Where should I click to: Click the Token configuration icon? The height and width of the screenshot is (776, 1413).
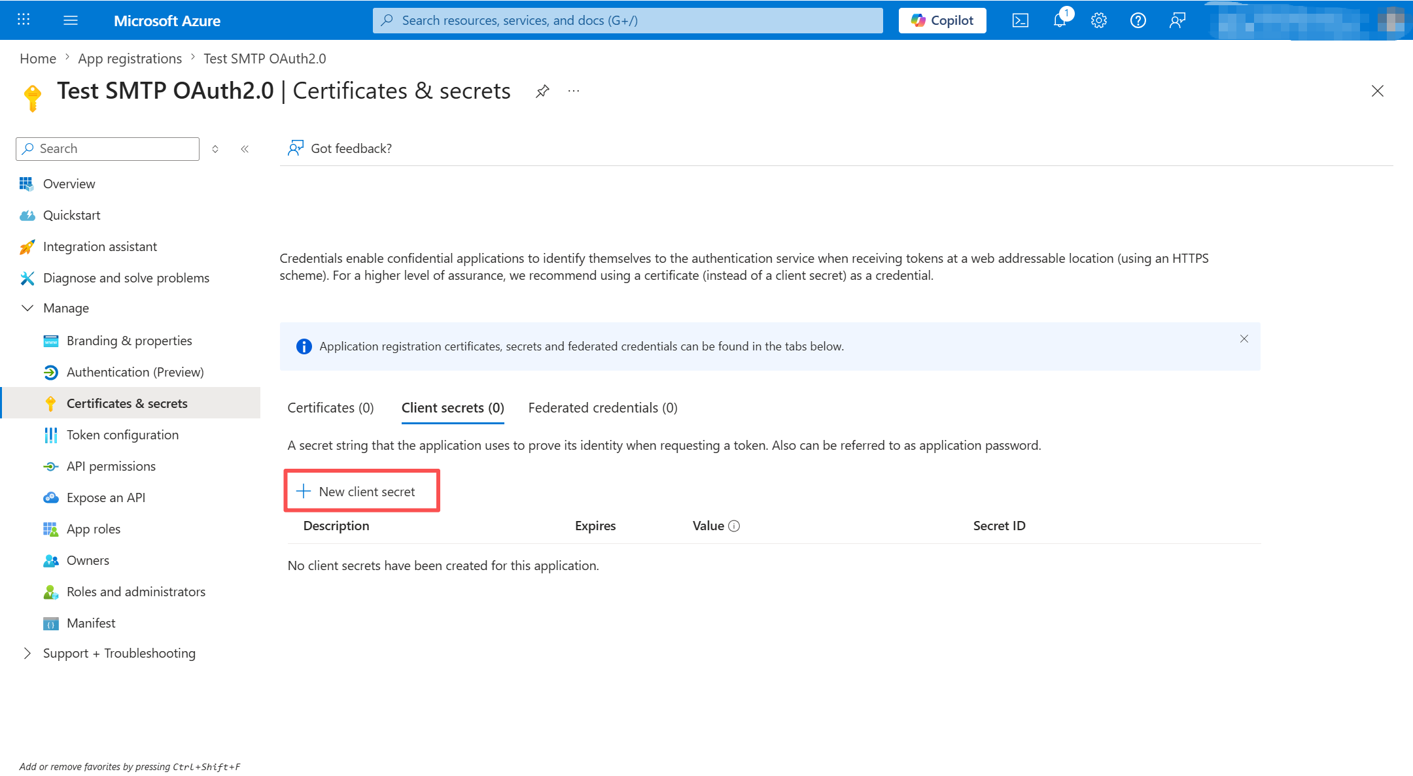click(x=51, y=435)
